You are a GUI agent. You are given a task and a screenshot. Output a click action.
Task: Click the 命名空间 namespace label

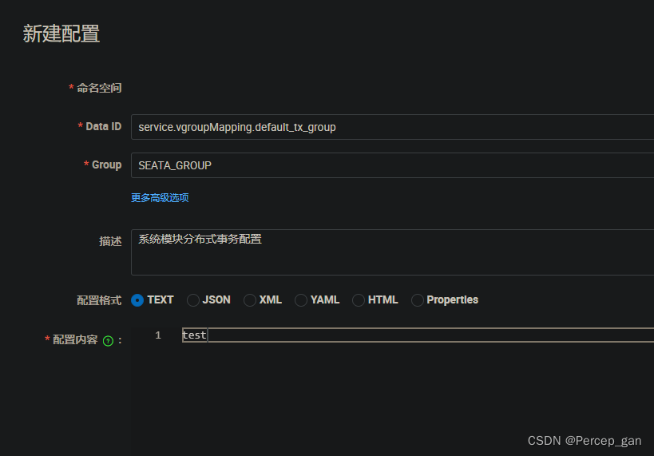tap(99, 88)
